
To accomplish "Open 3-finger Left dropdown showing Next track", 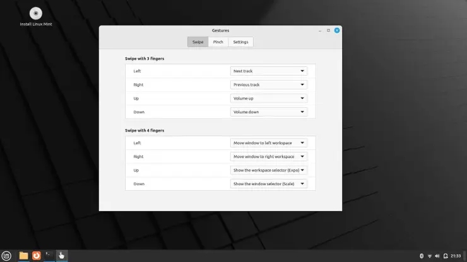I will 269,71.
